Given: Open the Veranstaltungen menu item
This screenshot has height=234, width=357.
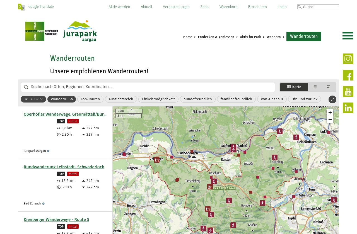Looking at the screenshot, I should [176, 7].
